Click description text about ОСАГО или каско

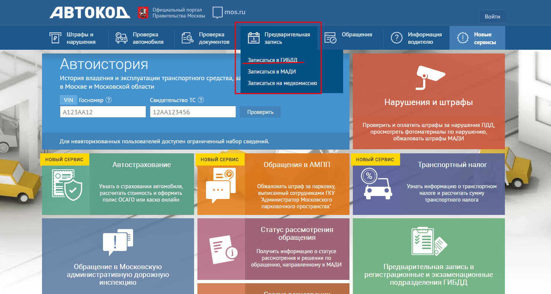pyautogui.click(x=141, y=193)
